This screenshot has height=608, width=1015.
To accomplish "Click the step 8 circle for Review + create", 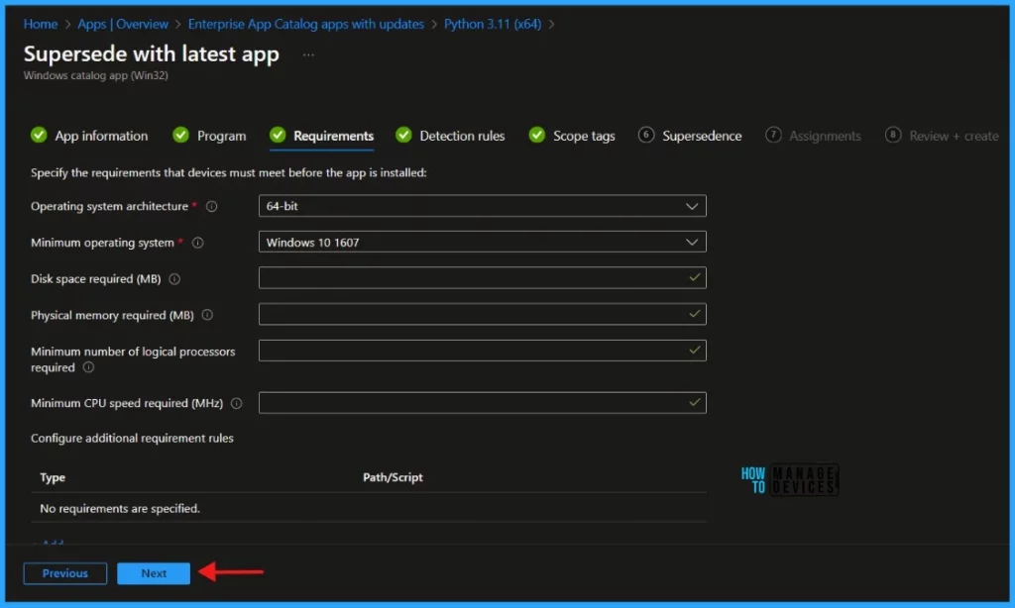I will 893,136.
